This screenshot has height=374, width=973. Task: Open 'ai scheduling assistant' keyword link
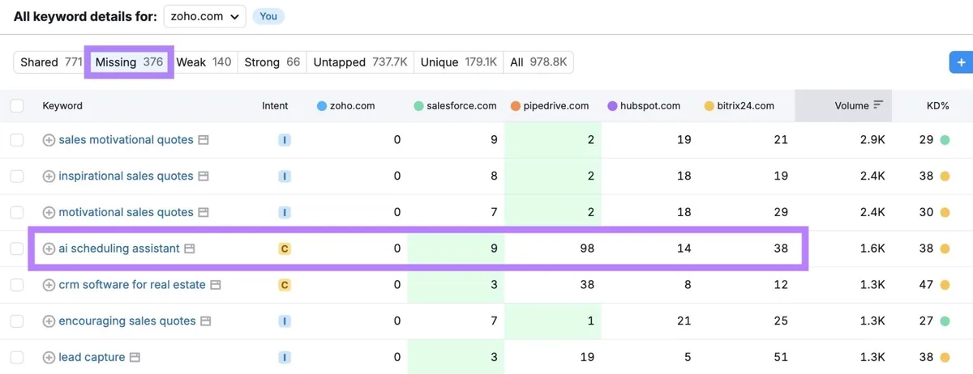(119, 249)
